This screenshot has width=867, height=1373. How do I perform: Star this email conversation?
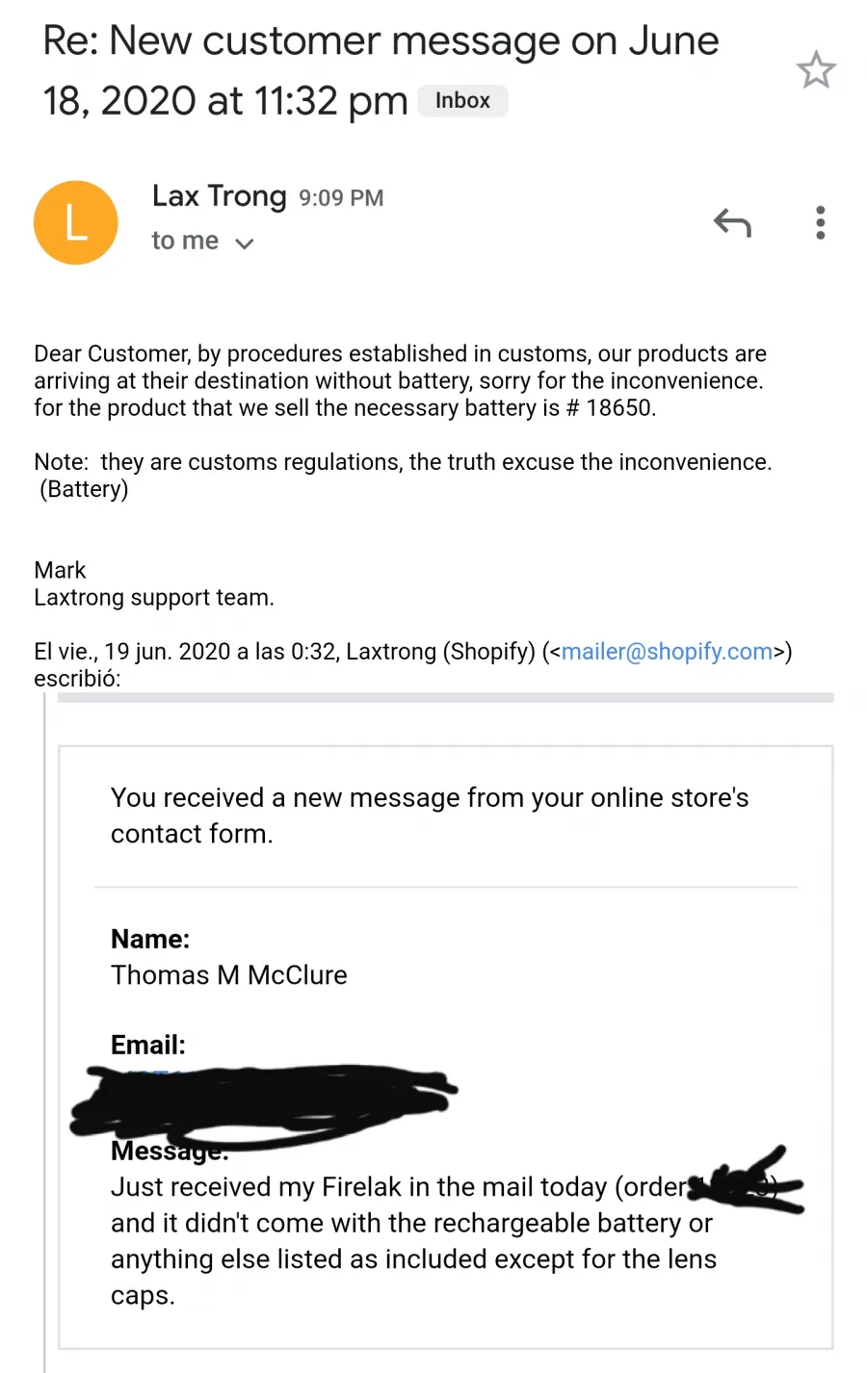816,70
